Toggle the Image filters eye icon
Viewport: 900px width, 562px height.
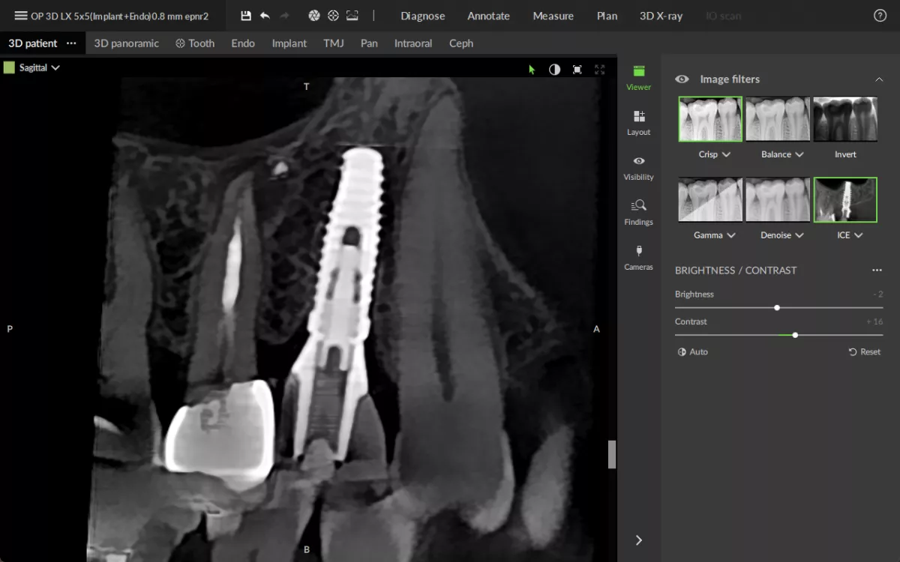682,79
